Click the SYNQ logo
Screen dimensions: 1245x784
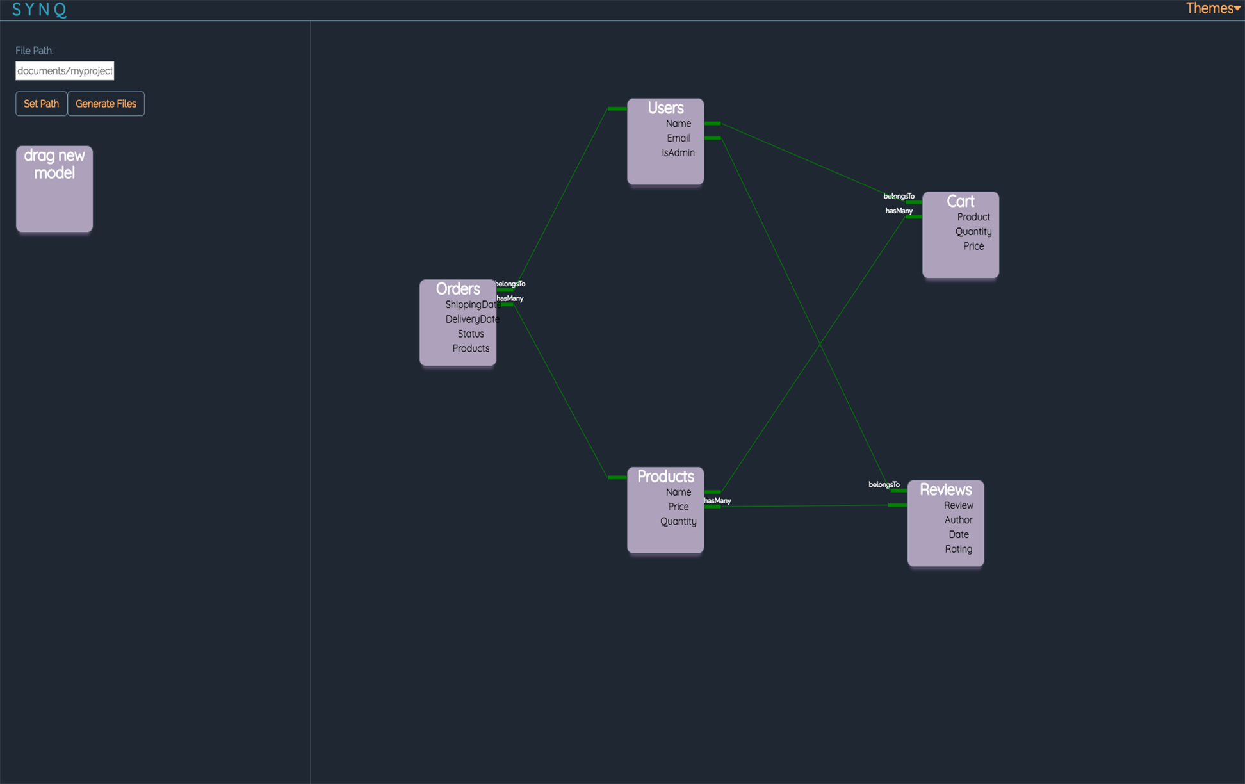39,10
